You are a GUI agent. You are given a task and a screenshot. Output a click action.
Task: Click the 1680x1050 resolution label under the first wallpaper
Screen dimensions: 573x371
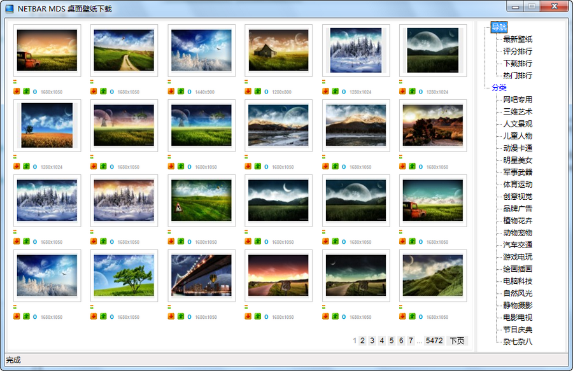(51, 91)
